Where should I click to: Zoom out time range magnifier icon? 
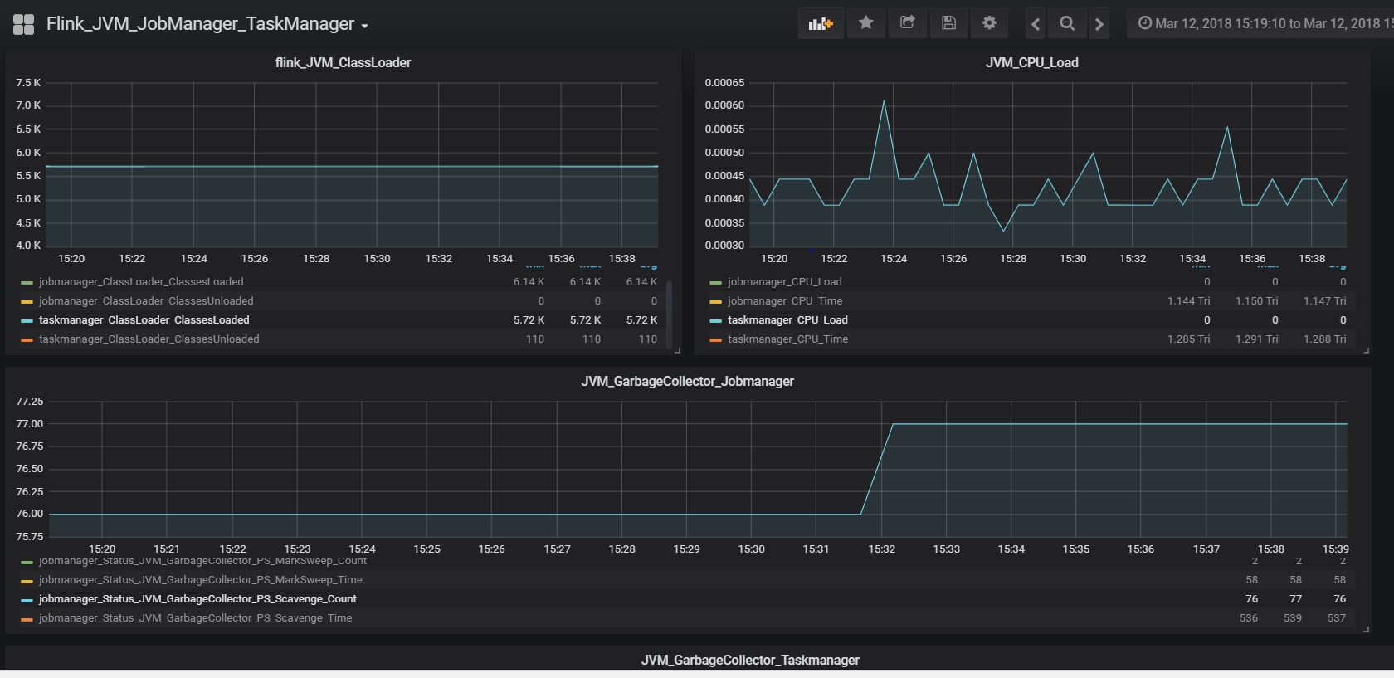[1067, 23]
